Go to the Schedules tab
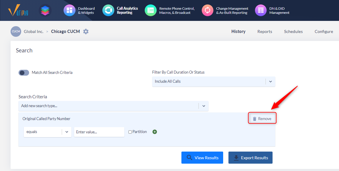Screen dimensions: 339x171 [293, 31]
